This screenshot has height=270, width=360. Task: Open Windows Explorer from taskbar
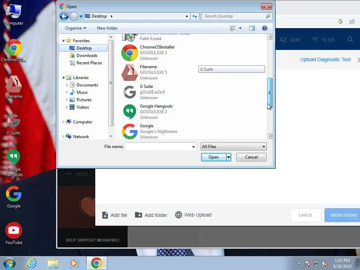click(53, 263)
